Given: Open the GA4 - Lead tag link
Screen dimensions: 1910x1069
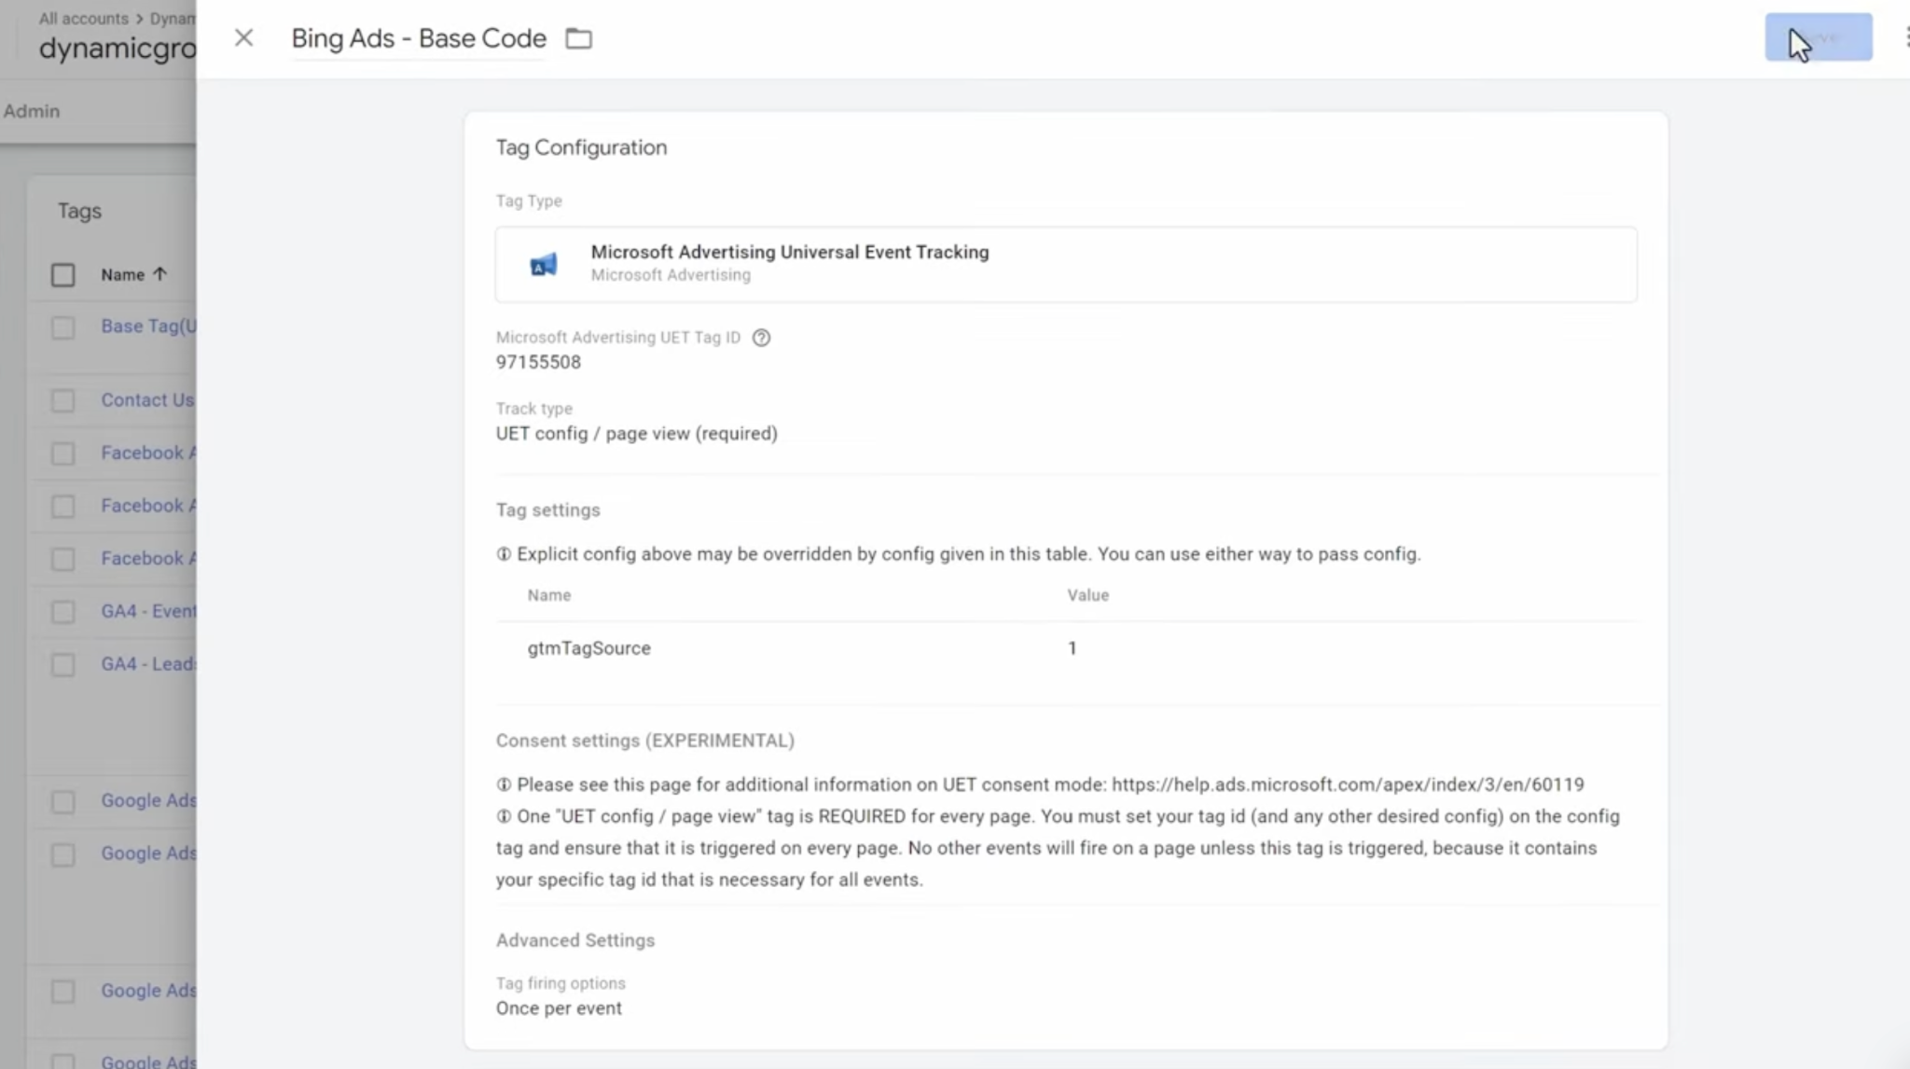Looking at the screenshot, I should pyautogui.click(x=148, y=664).
